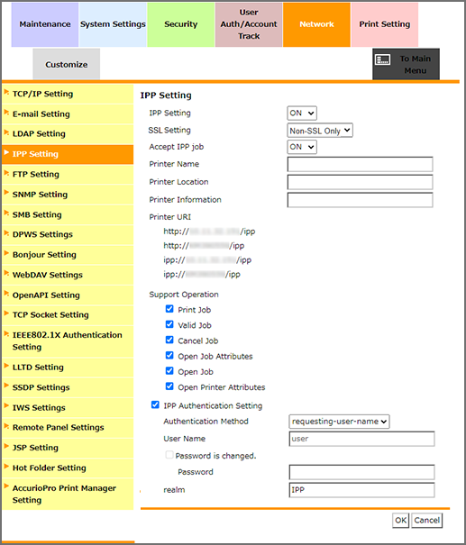Open Remote Panel Settings
466x545 pixels.
(x=68, y=428)
